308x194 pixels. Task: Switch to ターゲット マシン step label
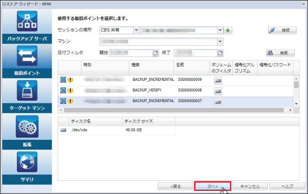27,108
